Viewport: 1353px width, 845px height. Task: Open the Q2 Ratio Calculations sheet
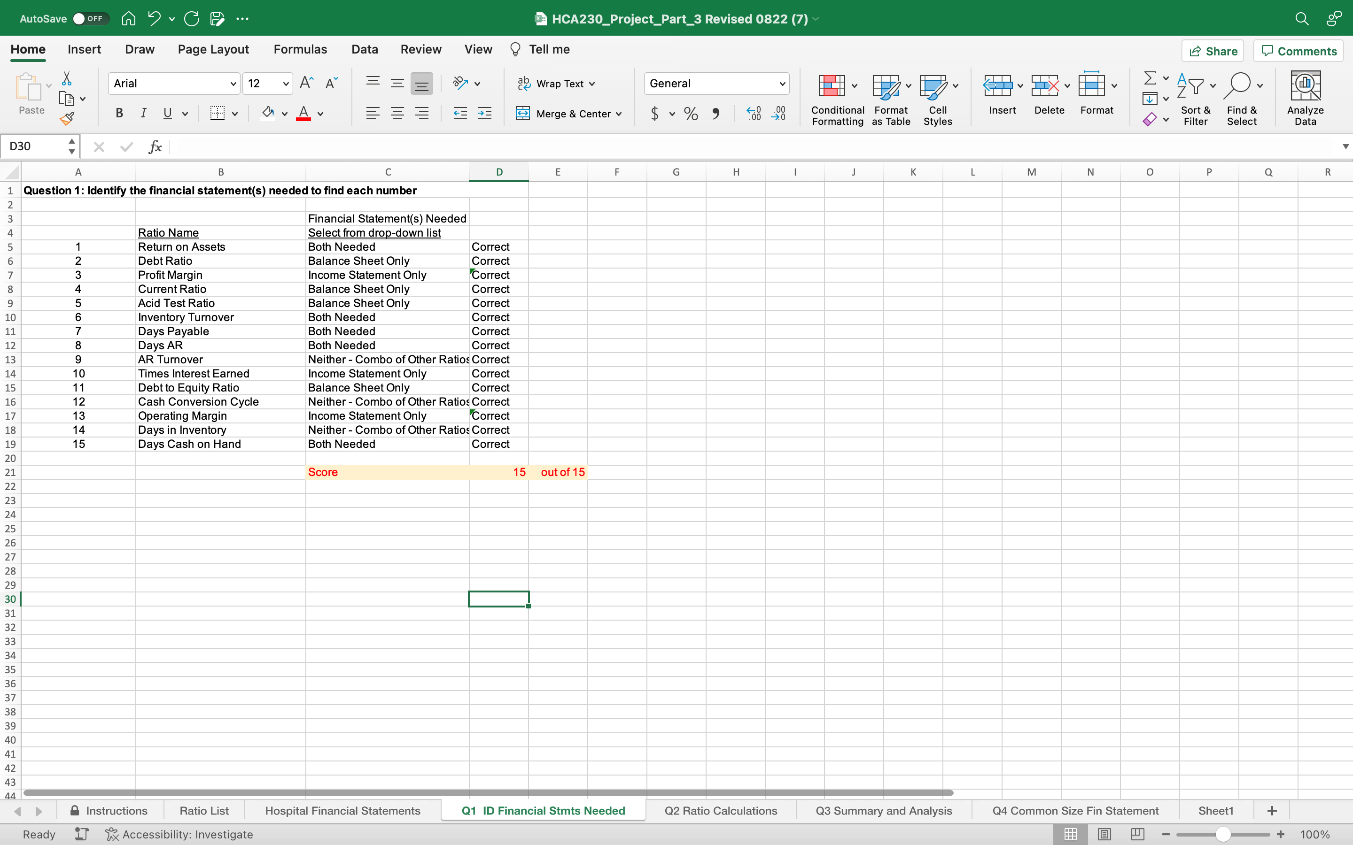[720, 810]
